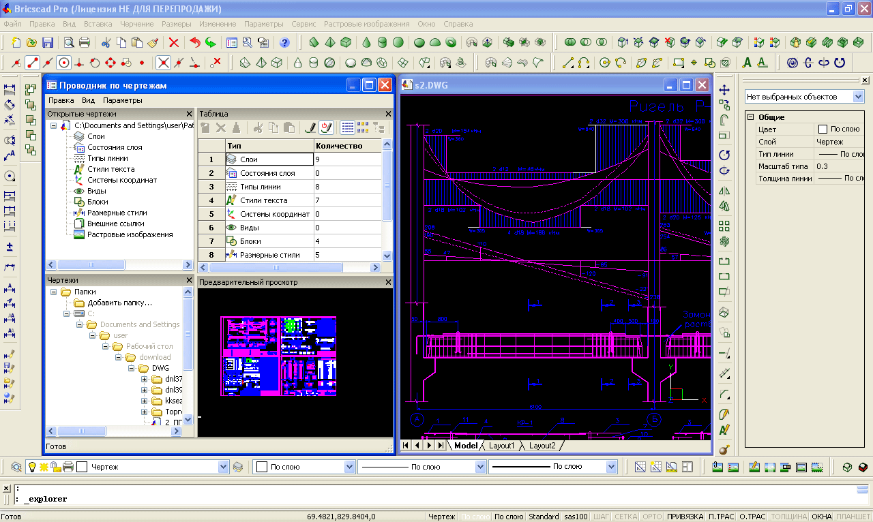
Task: Open the color По слою dropdown
Action: pyautogui.click(x=350, y=467)
